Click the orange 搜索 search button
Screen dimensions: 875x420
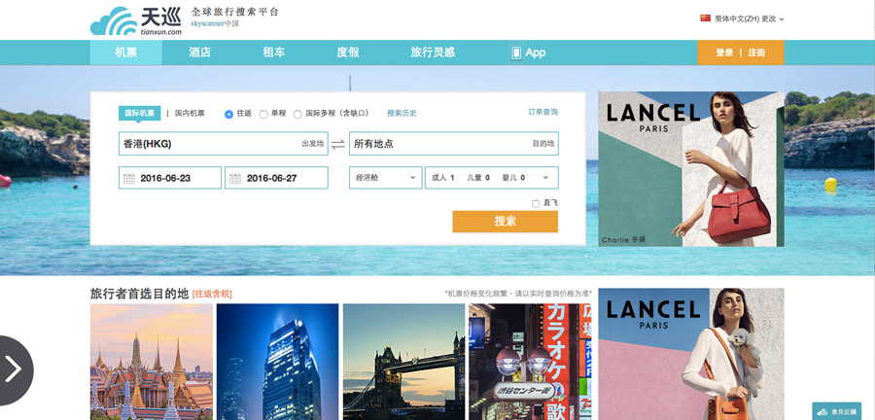(505, 222)
